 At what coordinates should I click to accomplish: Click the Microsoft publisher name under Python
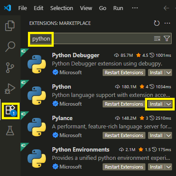[70, 104]
